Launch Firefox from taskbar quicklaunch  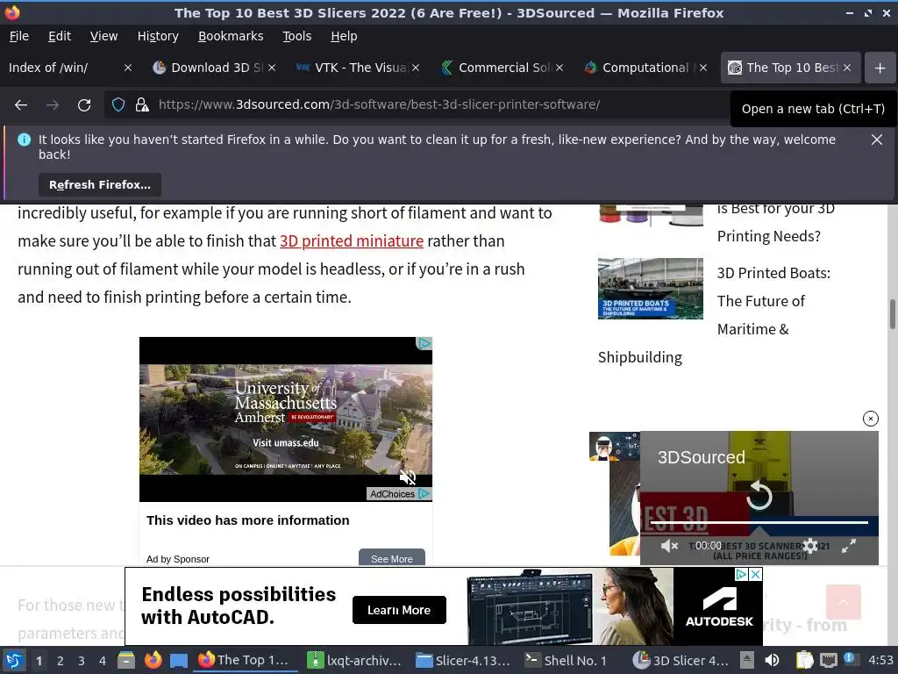coord(153,660)
